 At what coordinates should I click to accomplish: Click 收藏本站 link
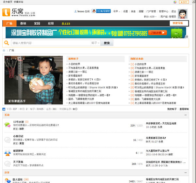[x=19, y=2]
